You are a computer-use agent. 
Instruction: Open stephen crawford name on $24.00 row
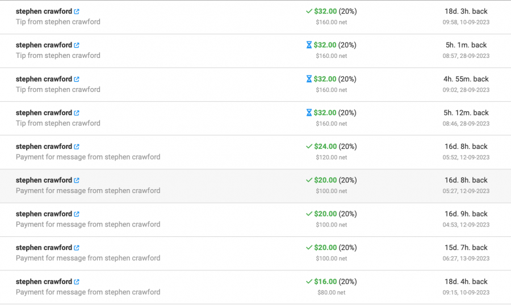pyautogui.click(x=44, y=147)
